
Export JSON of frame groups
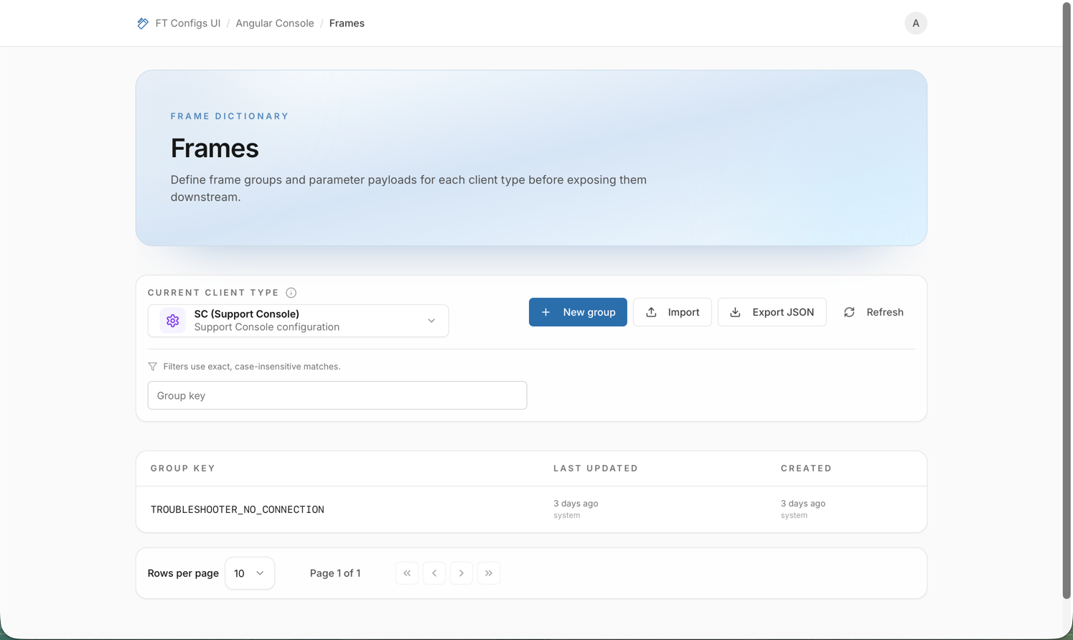tap(772, 312)
